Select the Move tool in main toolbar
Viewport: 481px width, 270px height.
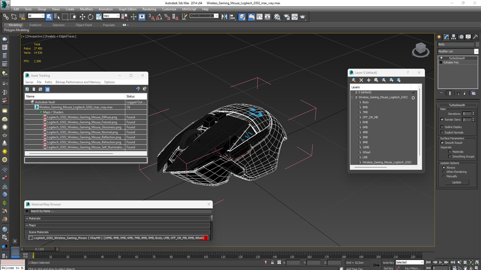tap(82, 17)
